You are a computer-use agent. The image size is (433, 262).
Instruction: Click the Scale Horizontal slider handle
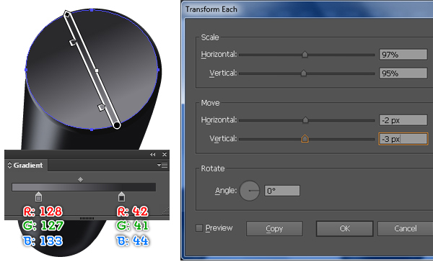[305, 54]
